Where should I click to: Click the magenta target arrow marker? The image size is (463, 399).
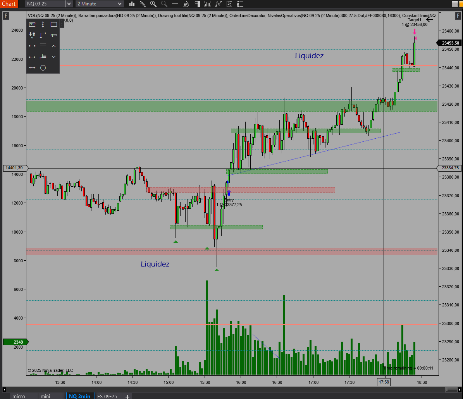415,32
